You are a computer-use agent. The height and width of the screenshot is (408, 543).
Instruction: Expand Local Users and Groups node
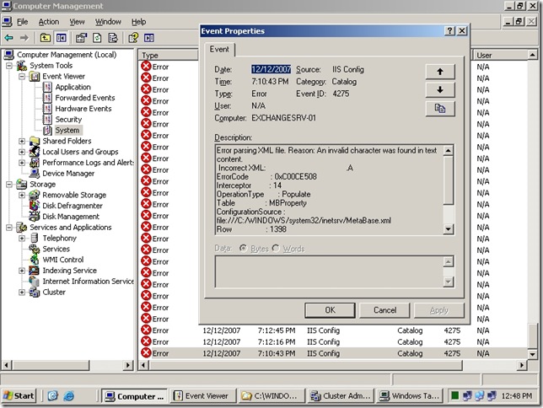coord(22,152)
